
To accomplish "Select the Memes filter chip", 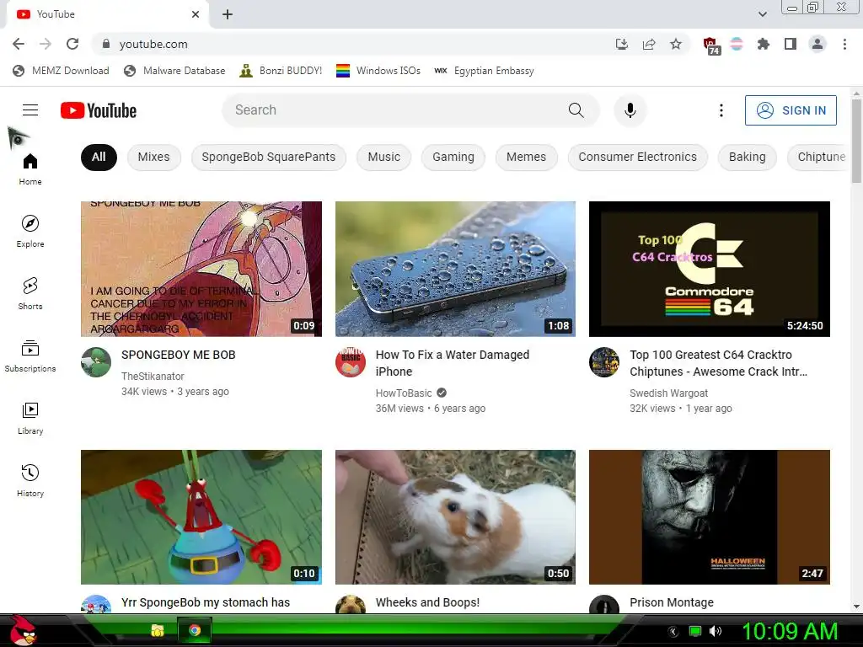I will click(526, 157).
